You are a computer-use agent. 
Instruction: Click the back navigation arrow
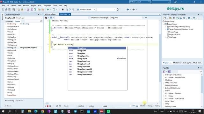[127, 9]
